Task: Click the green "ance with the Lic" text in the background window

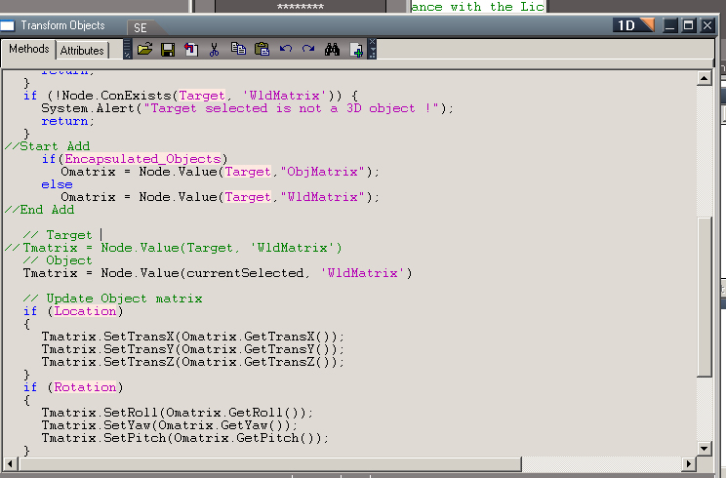Action: [477, 6]
